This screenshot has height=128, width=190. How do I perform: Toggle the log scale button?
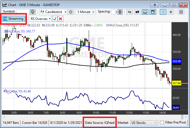(x=130, y=12)
